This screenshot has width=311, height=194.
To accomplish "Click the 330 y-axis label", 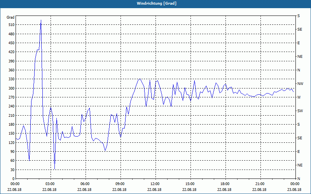I will click(x=12, y=79).
